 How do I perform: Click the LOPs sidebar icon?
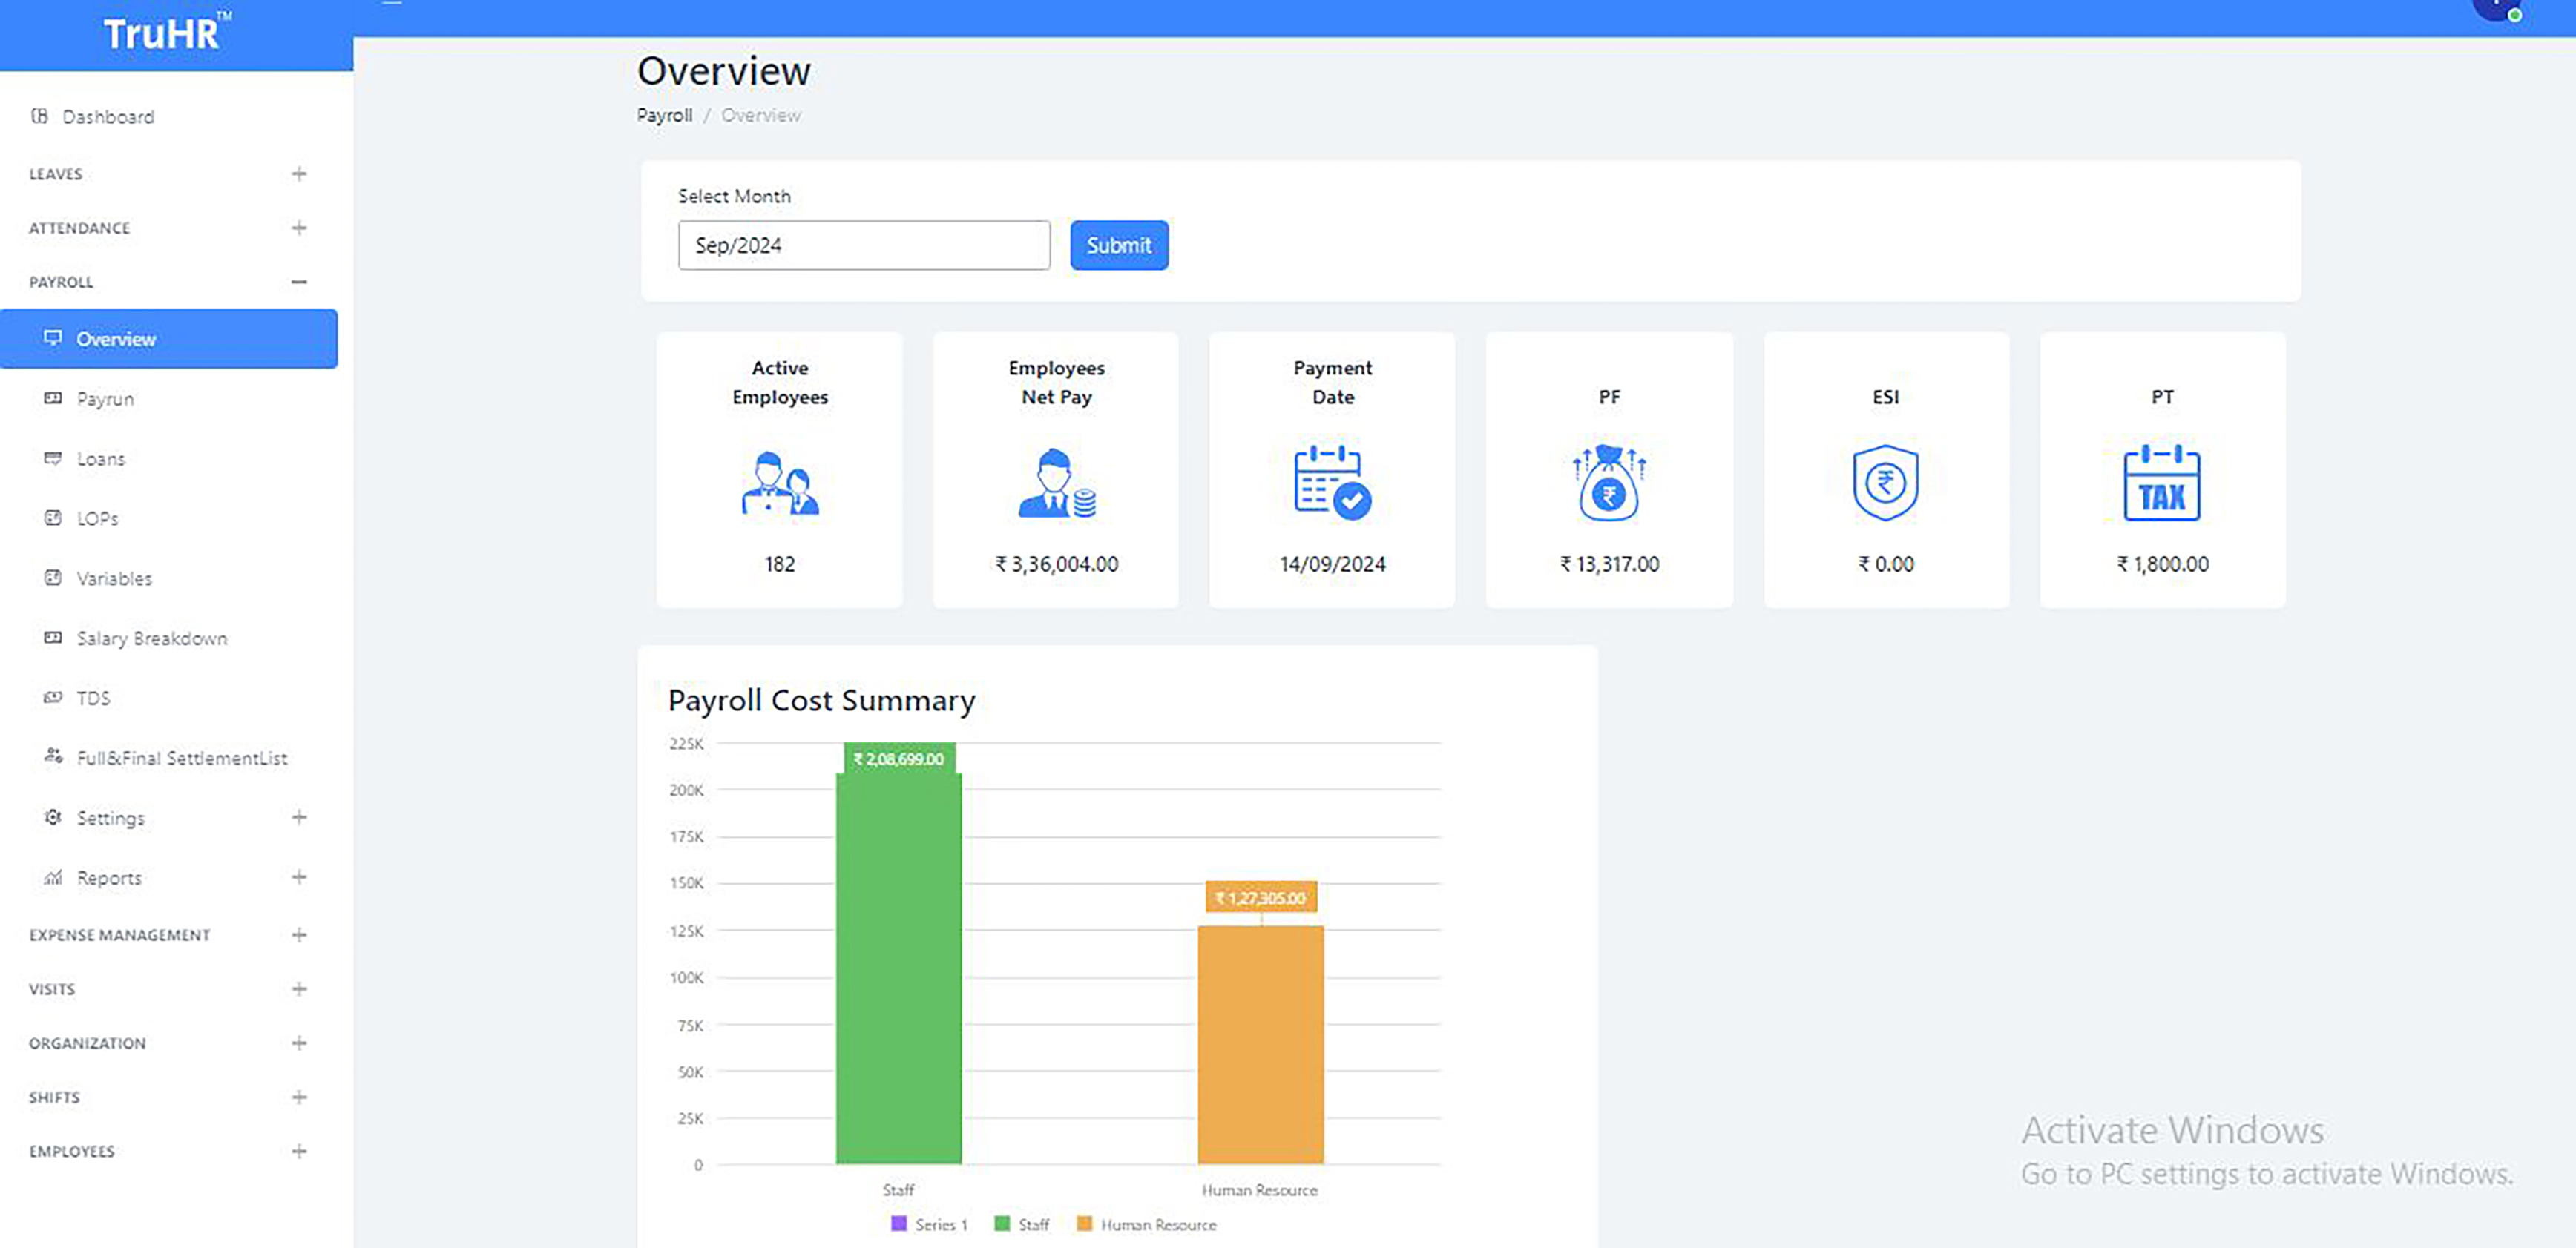click(53, 518)
